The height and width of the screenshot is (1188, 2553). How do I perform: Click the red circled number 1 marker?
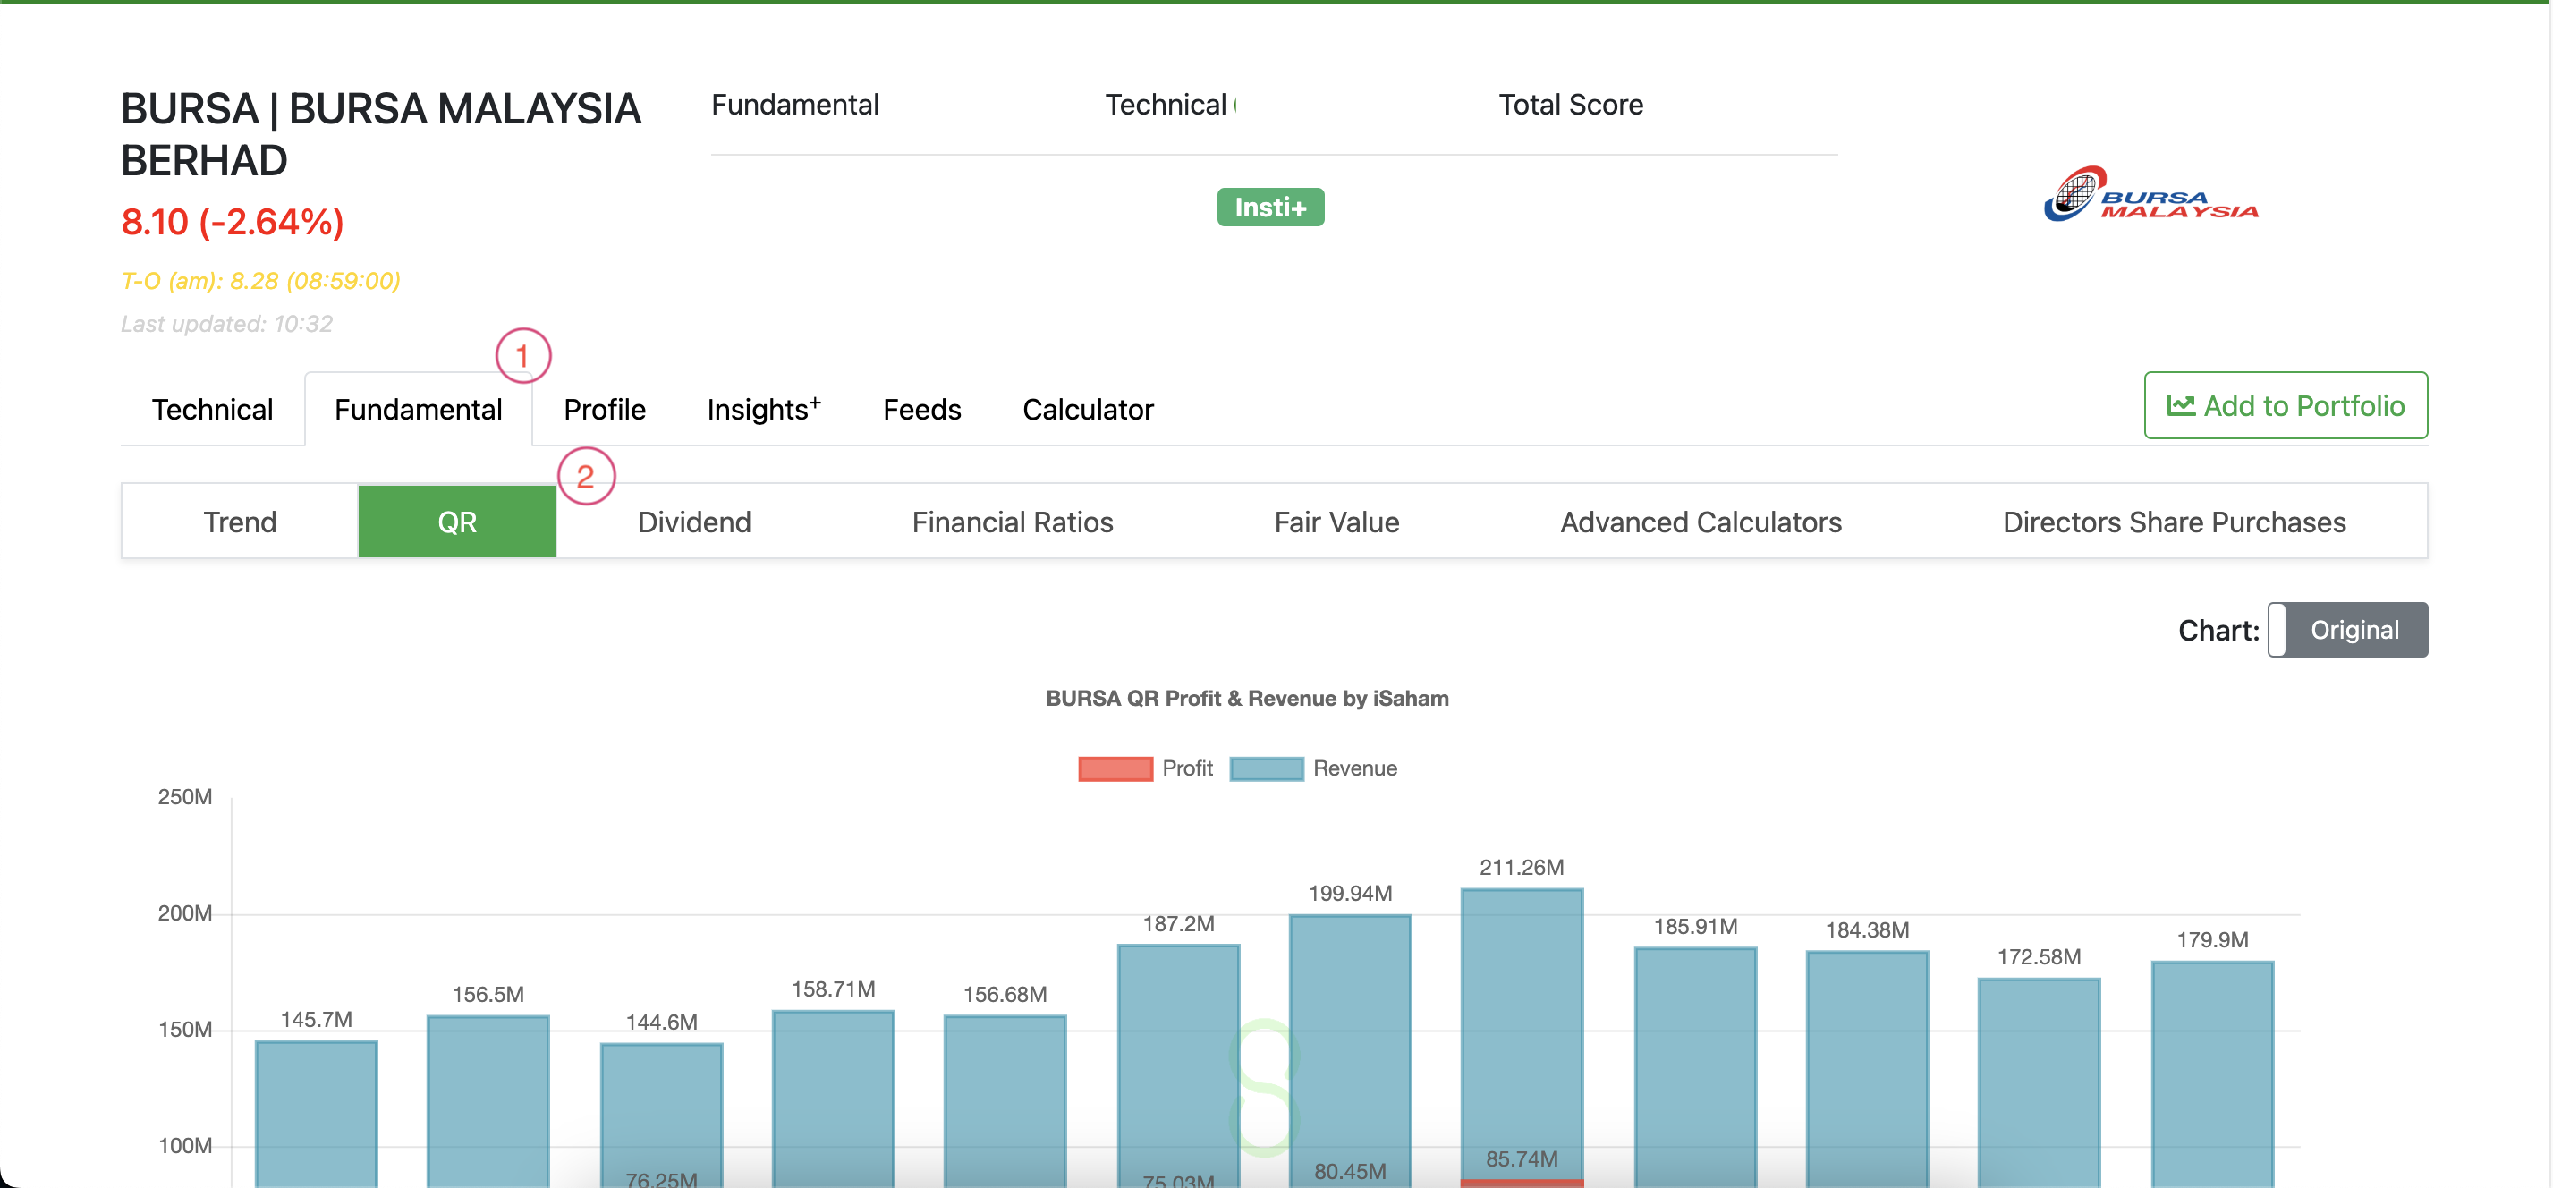click(x=522, y=356)
